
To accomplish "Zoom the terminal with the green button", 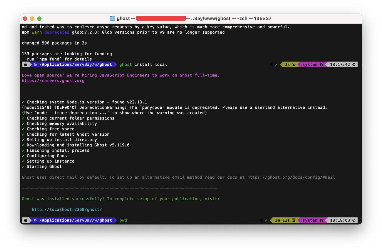I will [x=39, y=19].
